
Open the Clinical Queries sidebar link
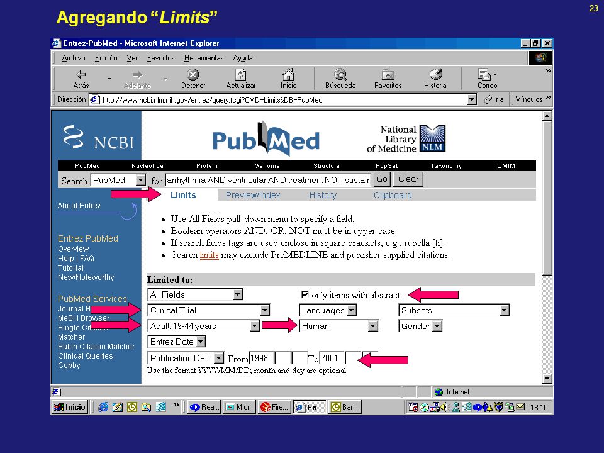[x=86, y=356]
